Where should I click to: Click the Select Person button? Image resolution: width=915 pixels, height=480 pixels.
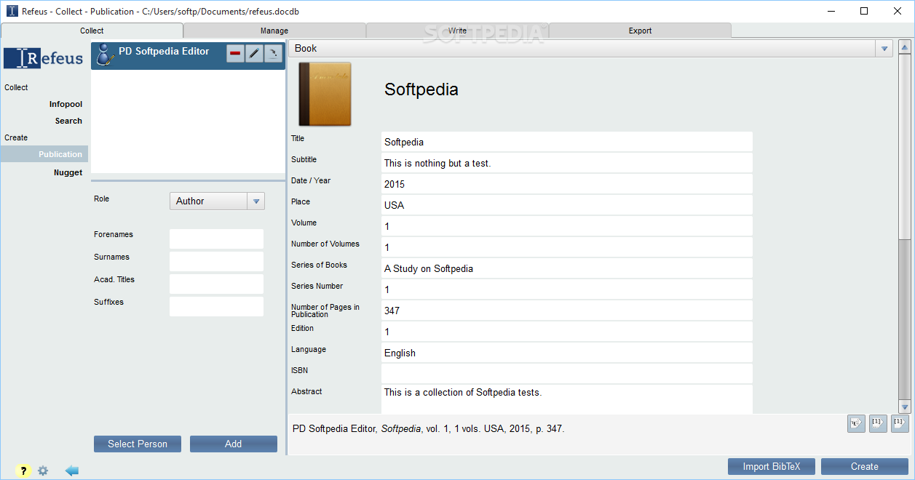(x=138, y=444)
